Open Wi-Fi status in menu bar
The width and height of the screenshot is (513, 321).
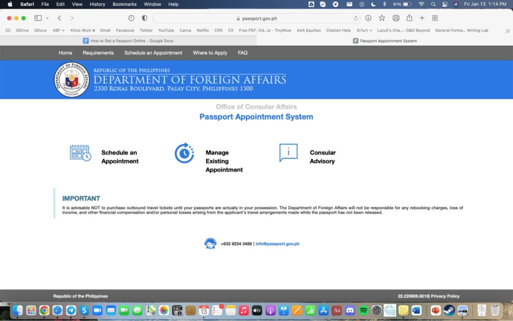tap(421, 4)
